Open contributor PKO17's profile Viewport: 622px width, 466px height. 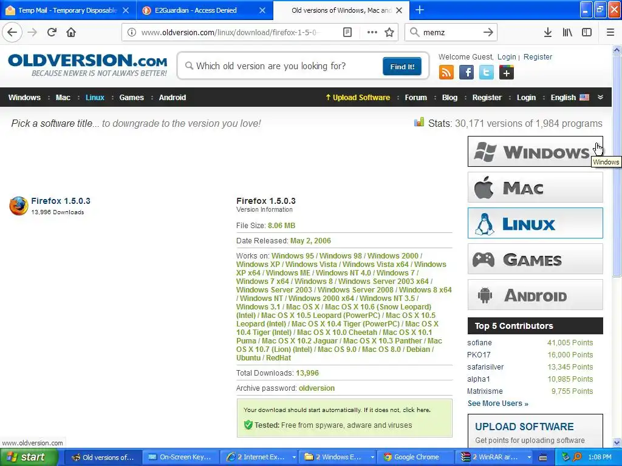point(479,355)
